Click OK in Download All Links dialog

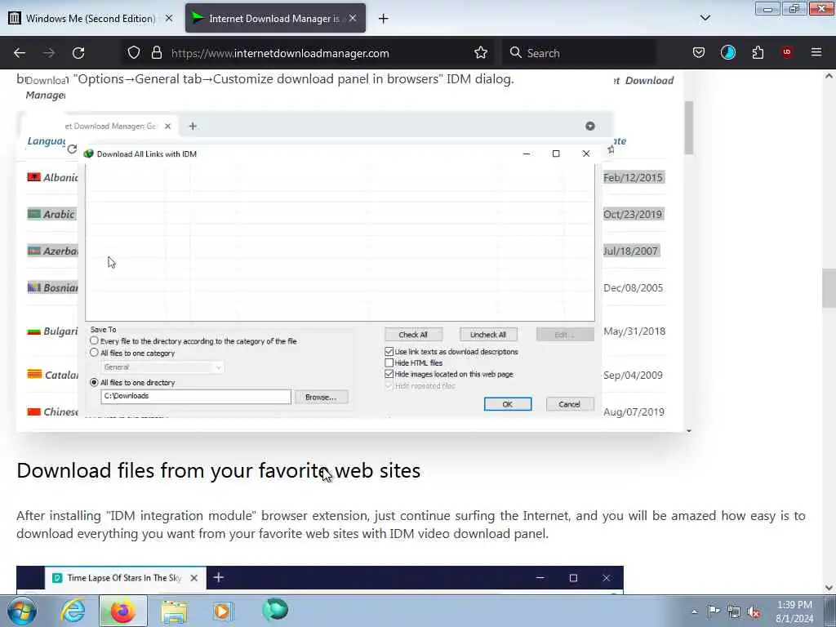[508, 404]
